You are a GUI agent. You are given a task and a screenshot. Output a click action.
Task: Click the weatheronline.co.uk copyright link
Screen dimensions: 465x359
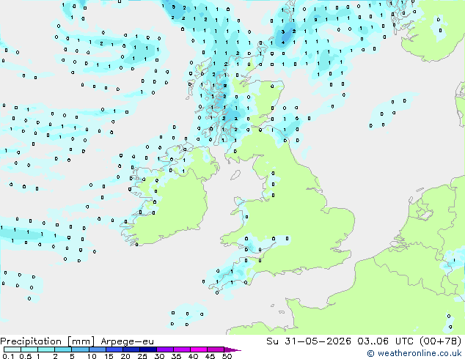coord(414,353)
